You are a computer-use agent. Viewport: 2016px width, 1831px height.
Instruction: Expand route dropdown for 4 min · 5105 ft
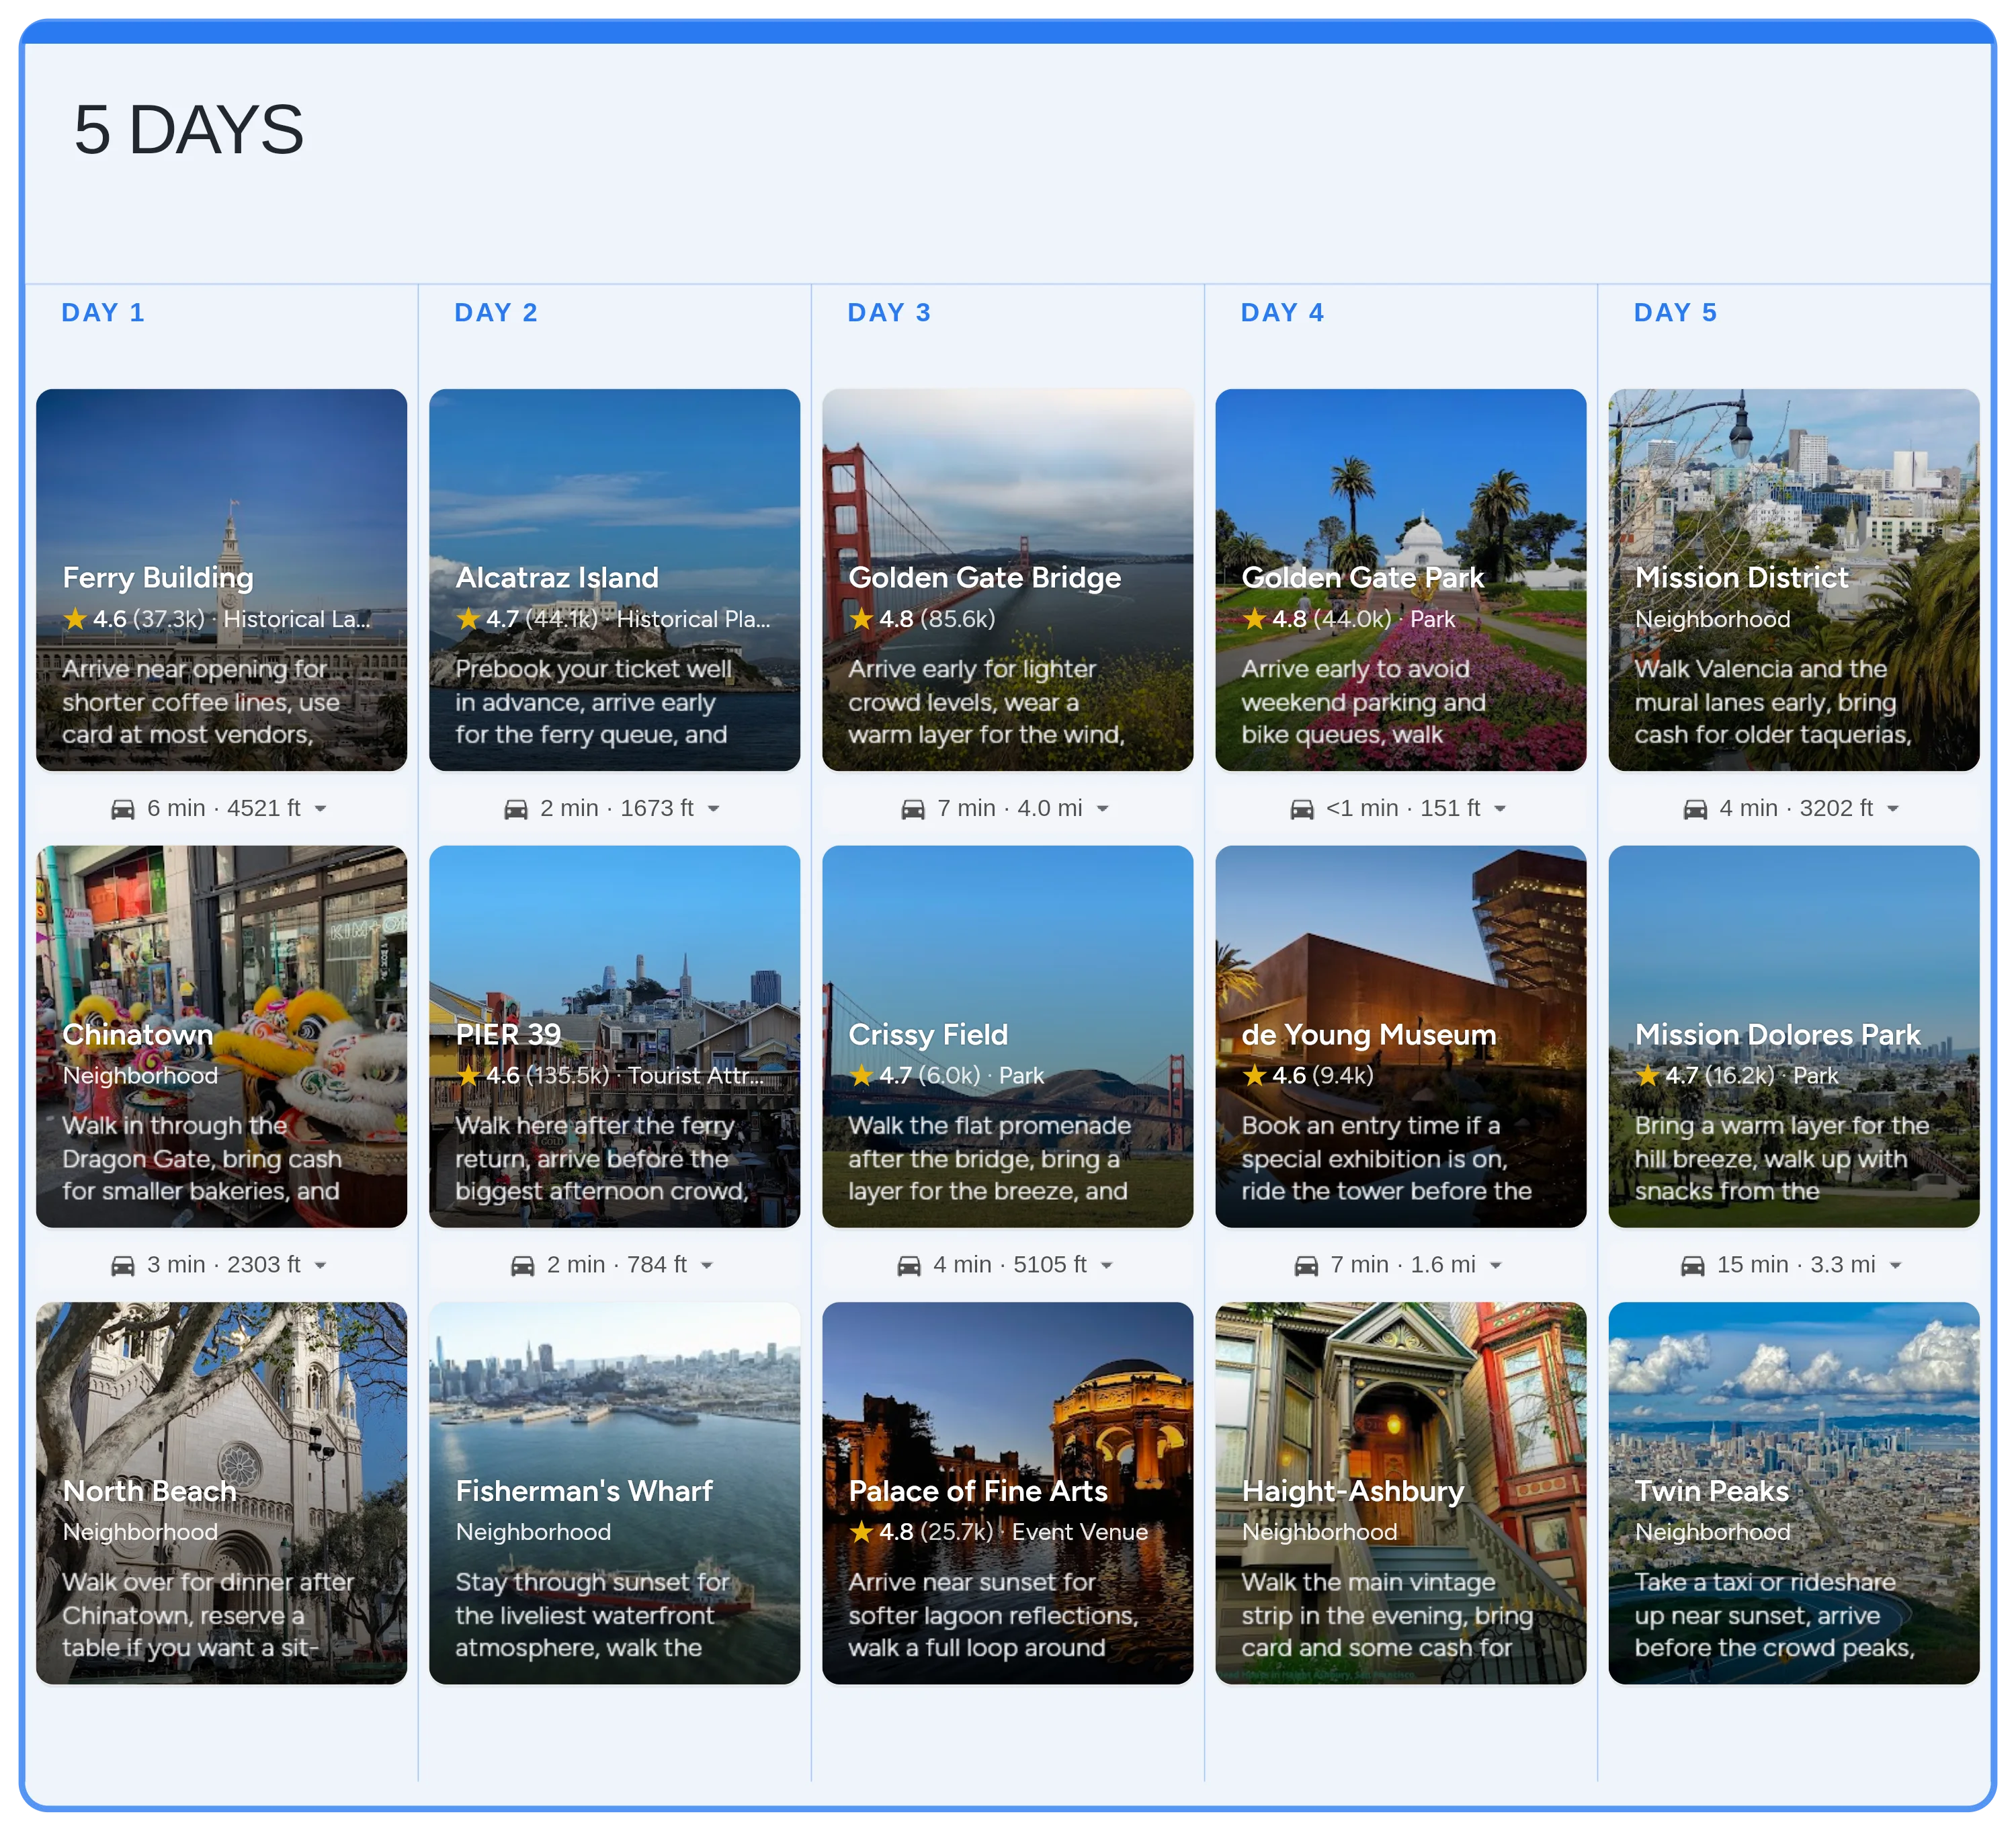[1107, 1265]
